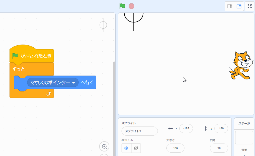
Task: Edit the y position field 180
Action: 221,128
